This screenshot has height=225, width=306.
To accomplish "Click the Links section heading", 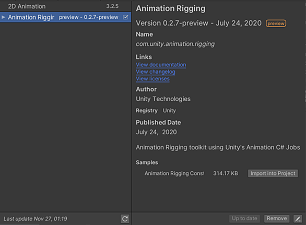I will coord(144,57).
